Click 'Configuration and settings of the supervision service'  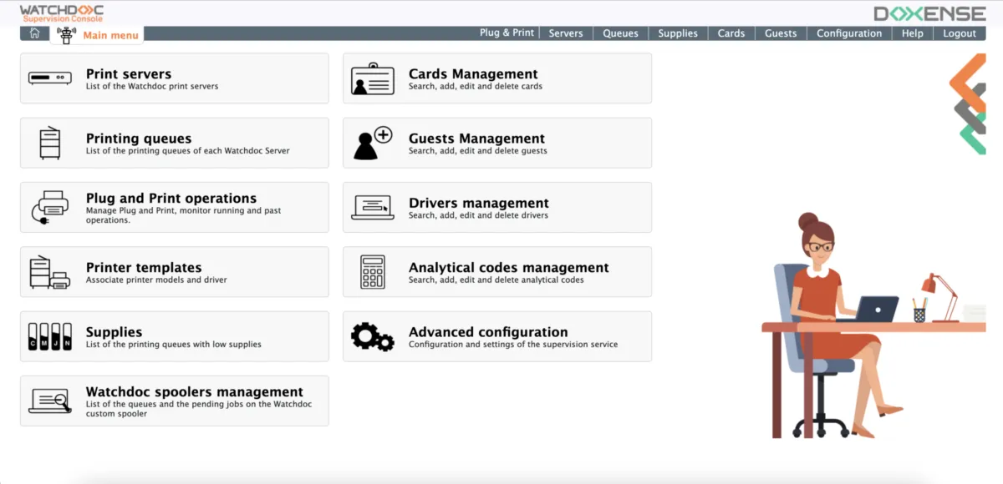point(513,344)
